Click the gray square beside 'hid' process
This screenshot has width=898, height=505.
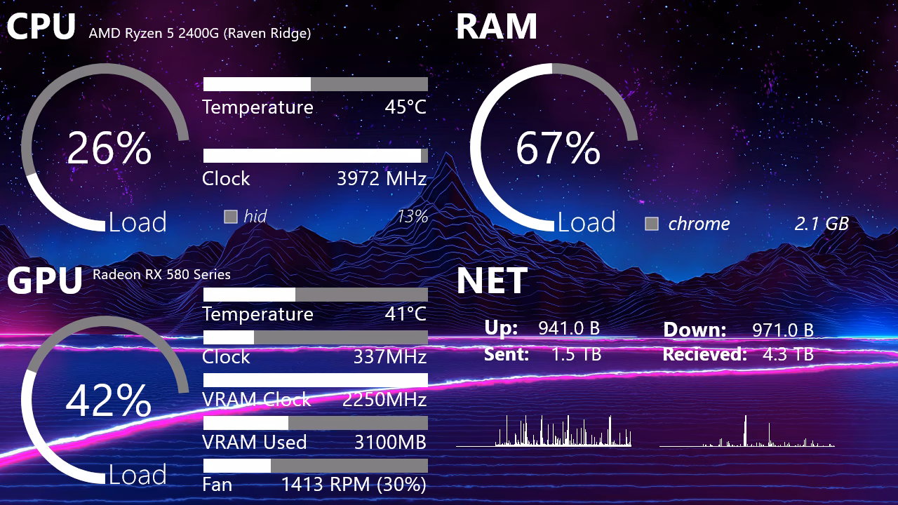coord(230,217)
